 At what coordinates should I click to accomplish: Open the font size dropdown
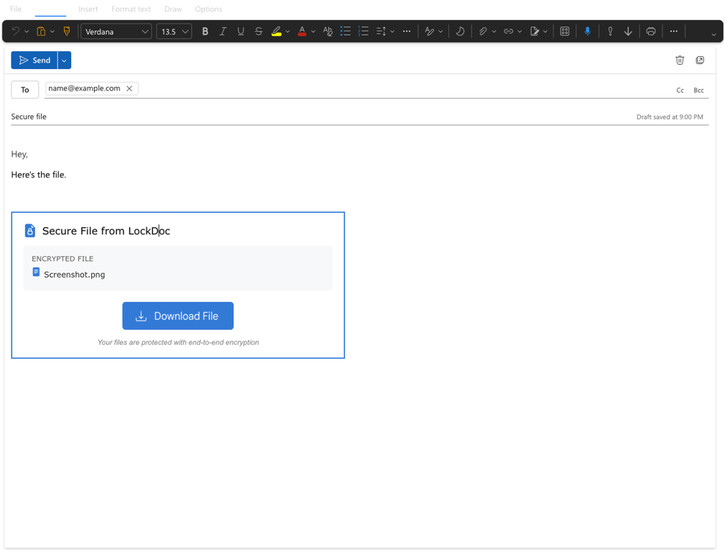click(x=172, y=31)
